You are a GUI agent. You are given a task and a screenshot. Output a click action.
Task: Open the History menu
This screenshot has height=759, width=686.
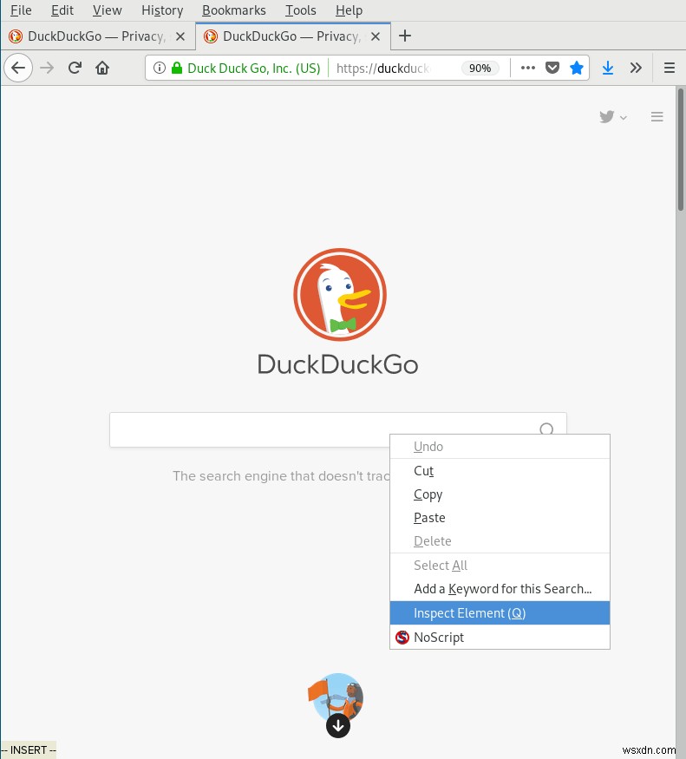(x=162, y=10)
